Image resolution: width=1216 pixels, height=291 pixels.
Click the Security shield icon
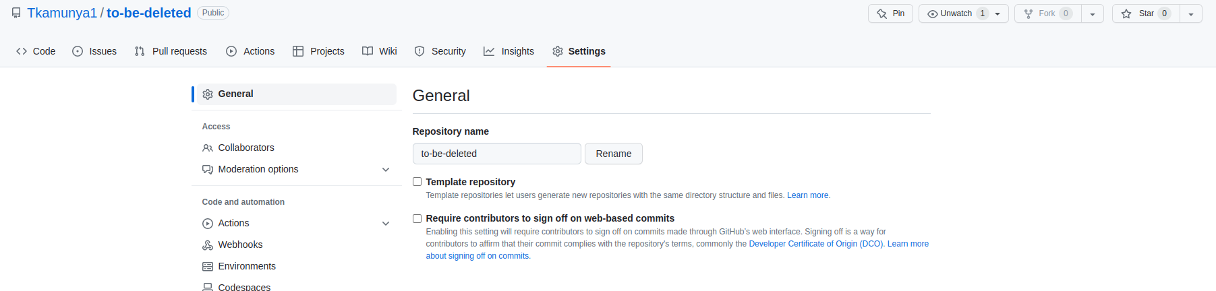coord(419,51)
